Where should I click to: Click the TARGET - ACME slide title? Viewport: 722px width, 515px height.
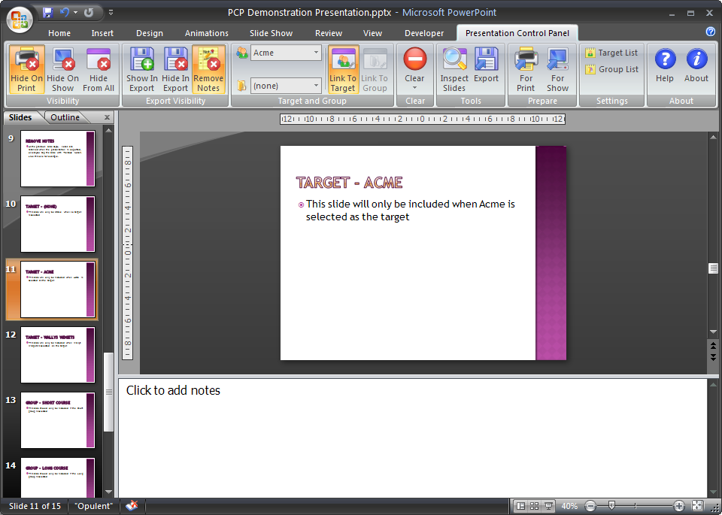[x=350, y=183]
